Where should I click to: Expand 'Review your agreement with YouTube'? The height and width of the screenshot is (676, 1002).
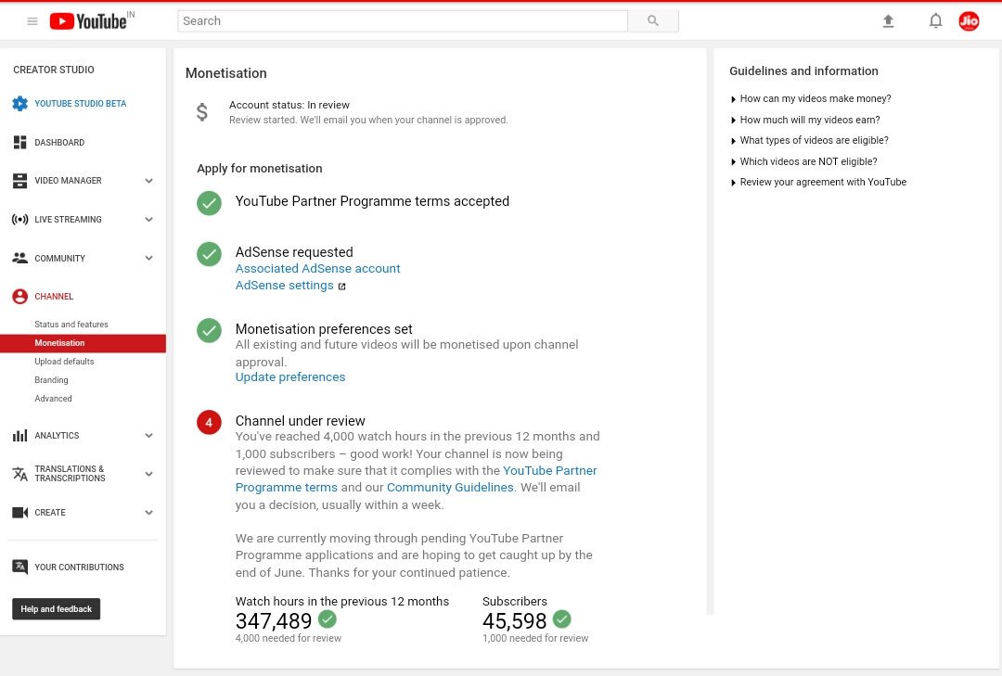coord(818,182)
